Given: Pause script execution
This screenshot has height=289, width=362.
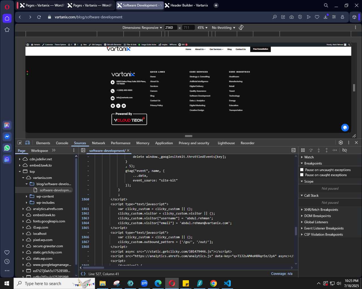Looking at the screenshot, I should (303, 150).
